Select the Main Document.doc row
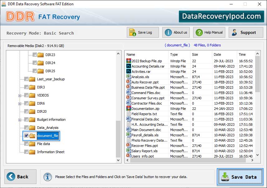Viewport: 267px width, 188px height. [190, 130]
